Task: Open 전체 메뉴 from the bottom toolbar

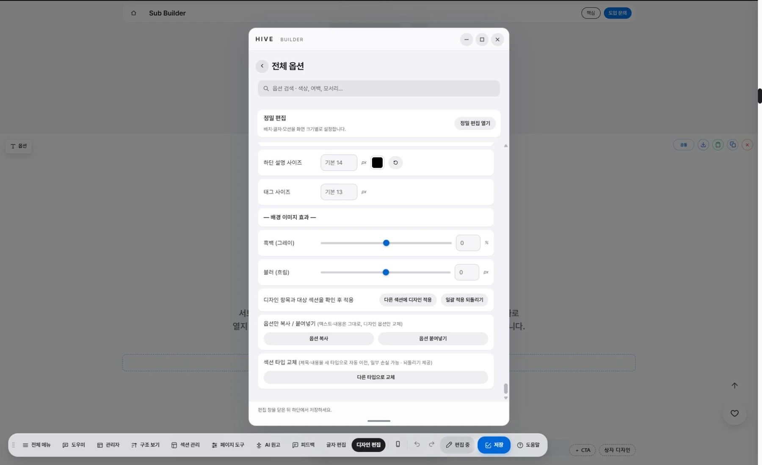Action: tap(36, 445)
